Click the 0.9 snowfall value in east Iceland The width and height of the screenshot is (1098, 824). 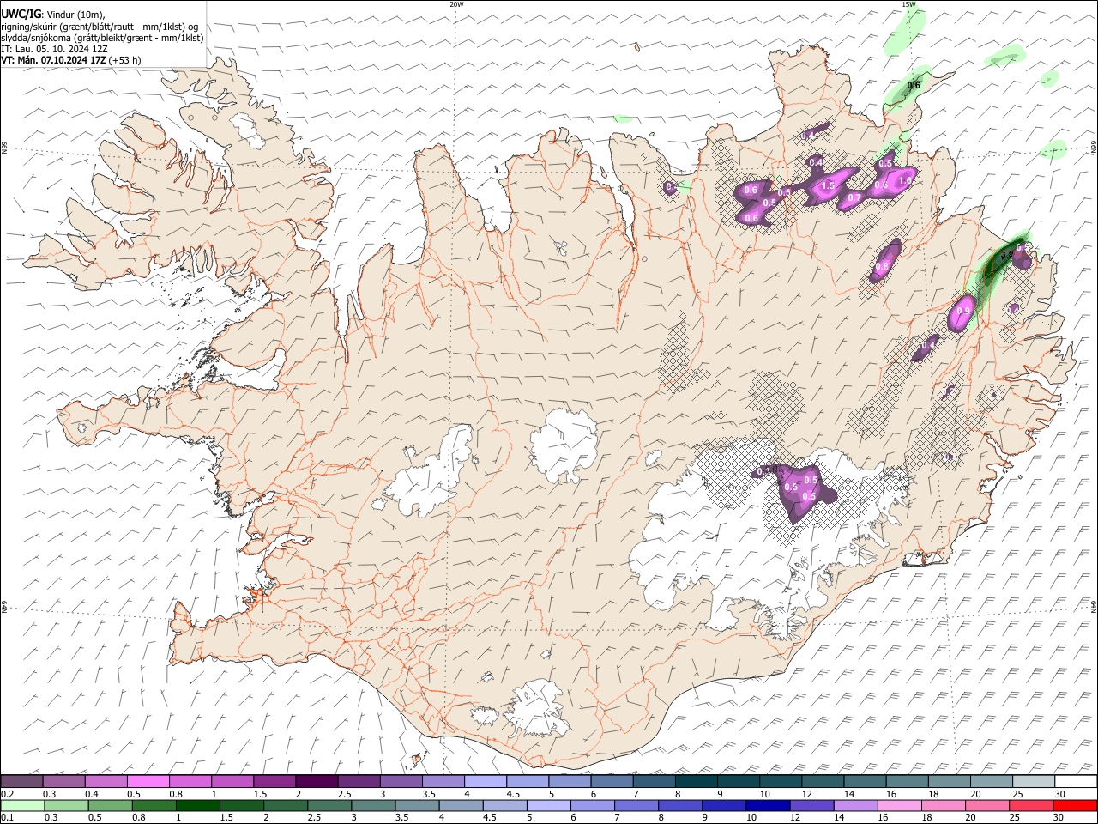963,312
